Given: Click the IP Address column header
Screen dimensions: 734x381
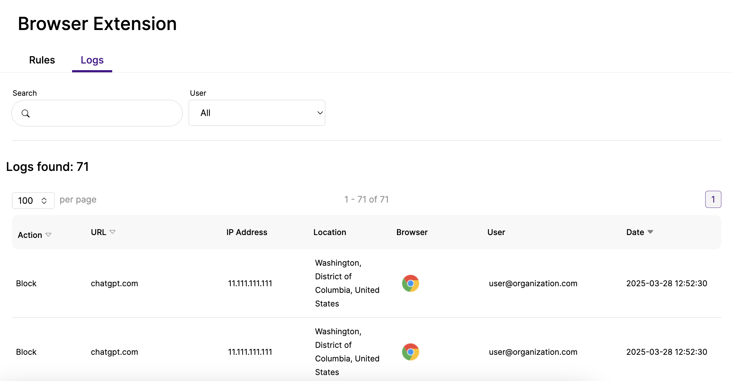Looking at the screenshot, I should pos(247,232).
